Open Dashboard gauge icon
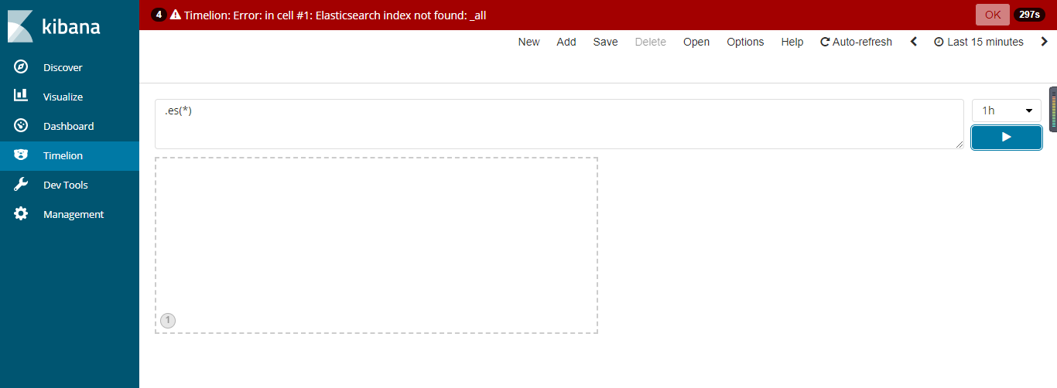The image size is (1057, 388). tap(21, 125)
